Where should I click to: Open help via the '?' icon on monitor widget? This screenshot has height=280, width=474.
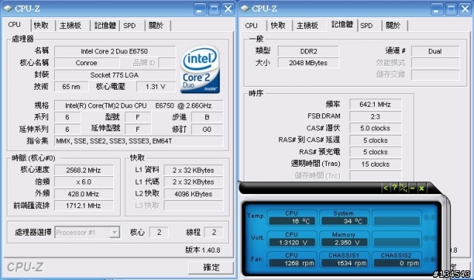[394, 188]
